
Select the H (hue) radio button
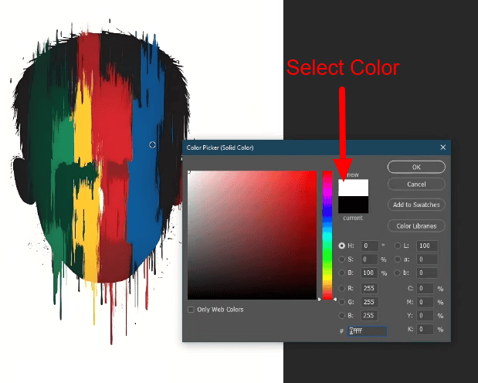[x=342, y=246]
